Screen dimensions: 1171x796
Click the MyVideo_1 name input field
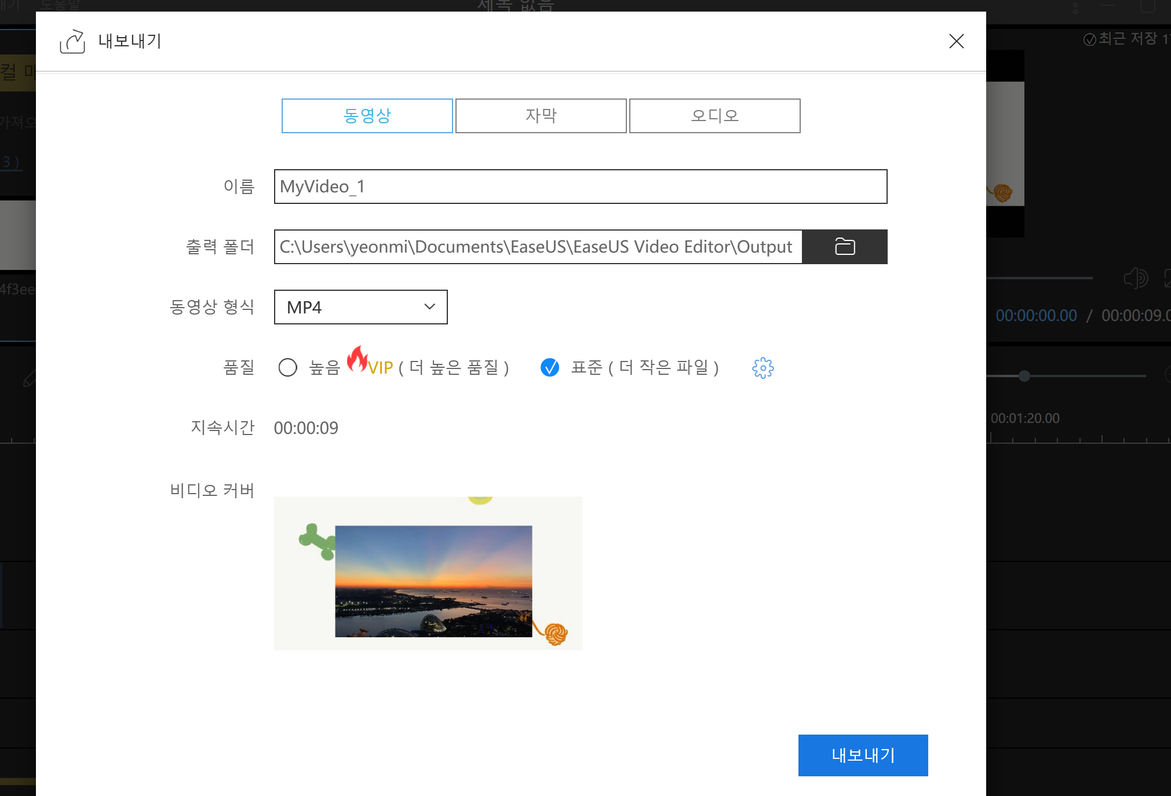pyautogui.click(x=580, y=187)
